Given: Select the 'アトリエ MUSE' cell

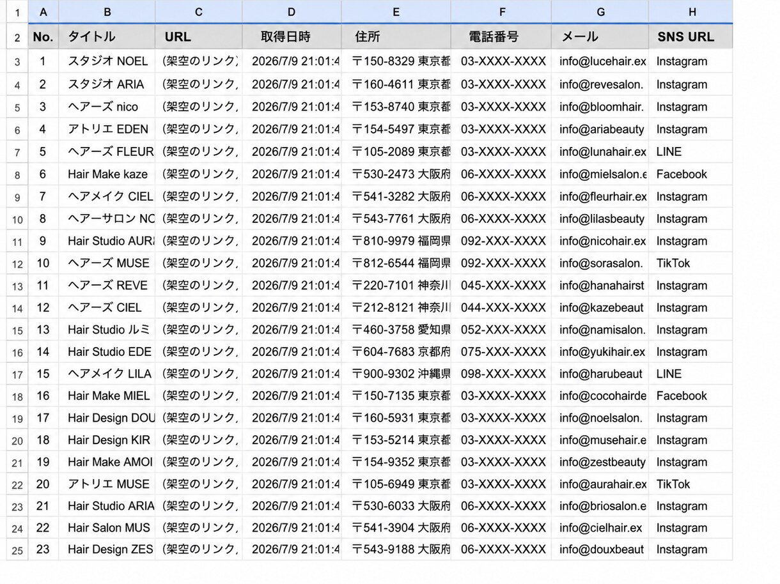Looking at the screenshot, I should (107, 484).
